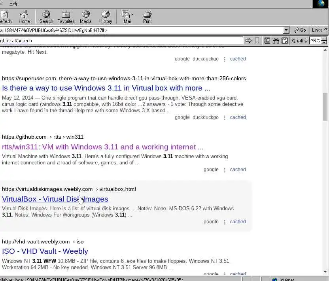The width and height of the screenshot is (329, 281).
Task: Open the Search toolbar button
Action: coord(46,17)
